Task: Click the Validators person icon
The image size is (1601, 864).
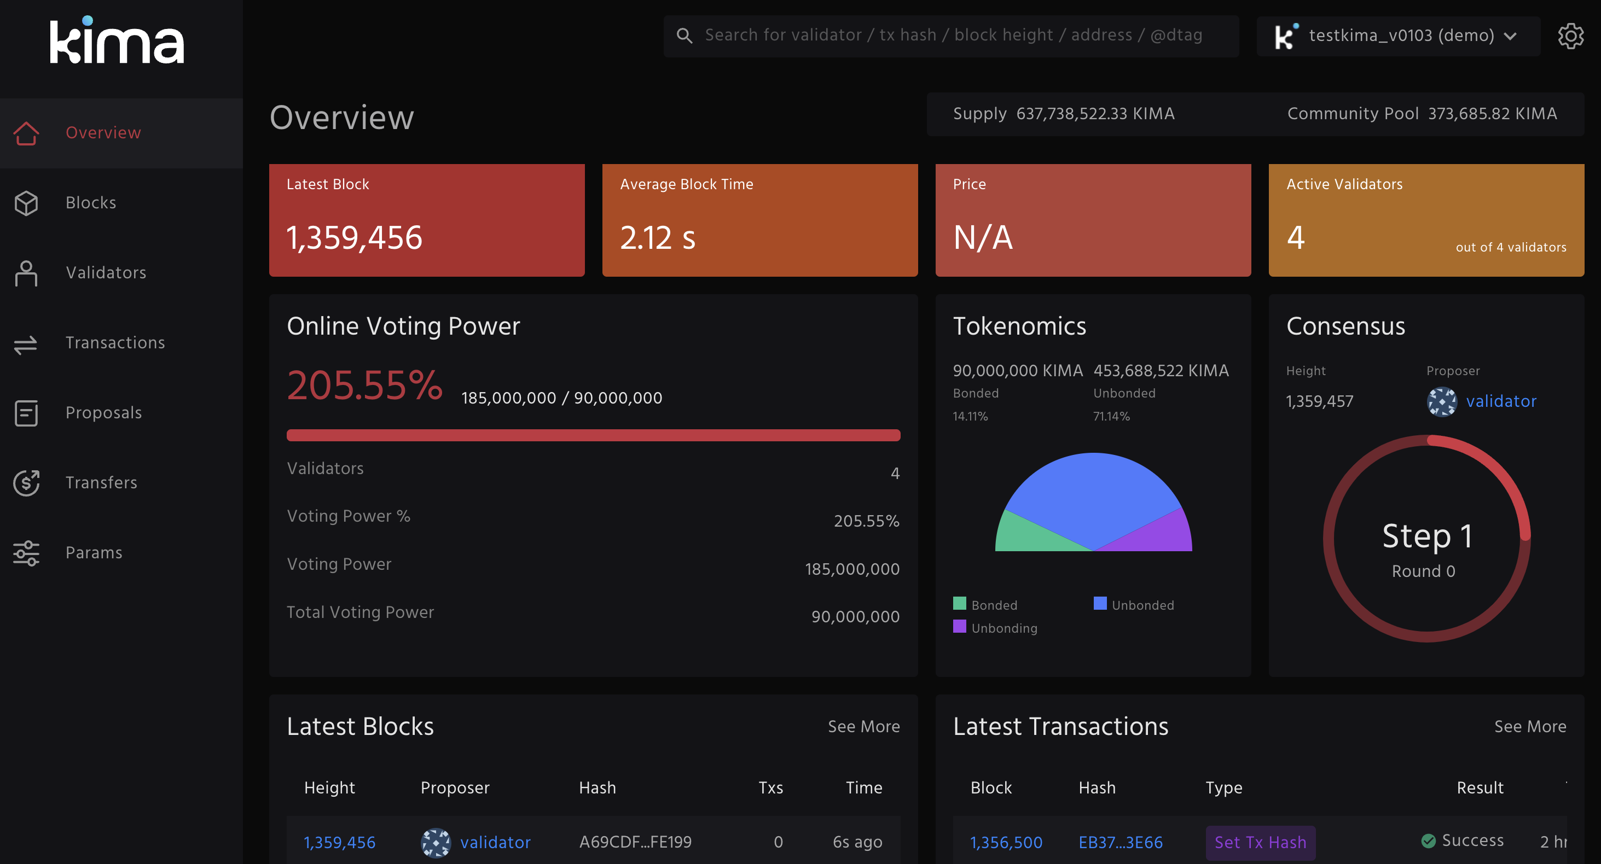Action: [26, 273]
